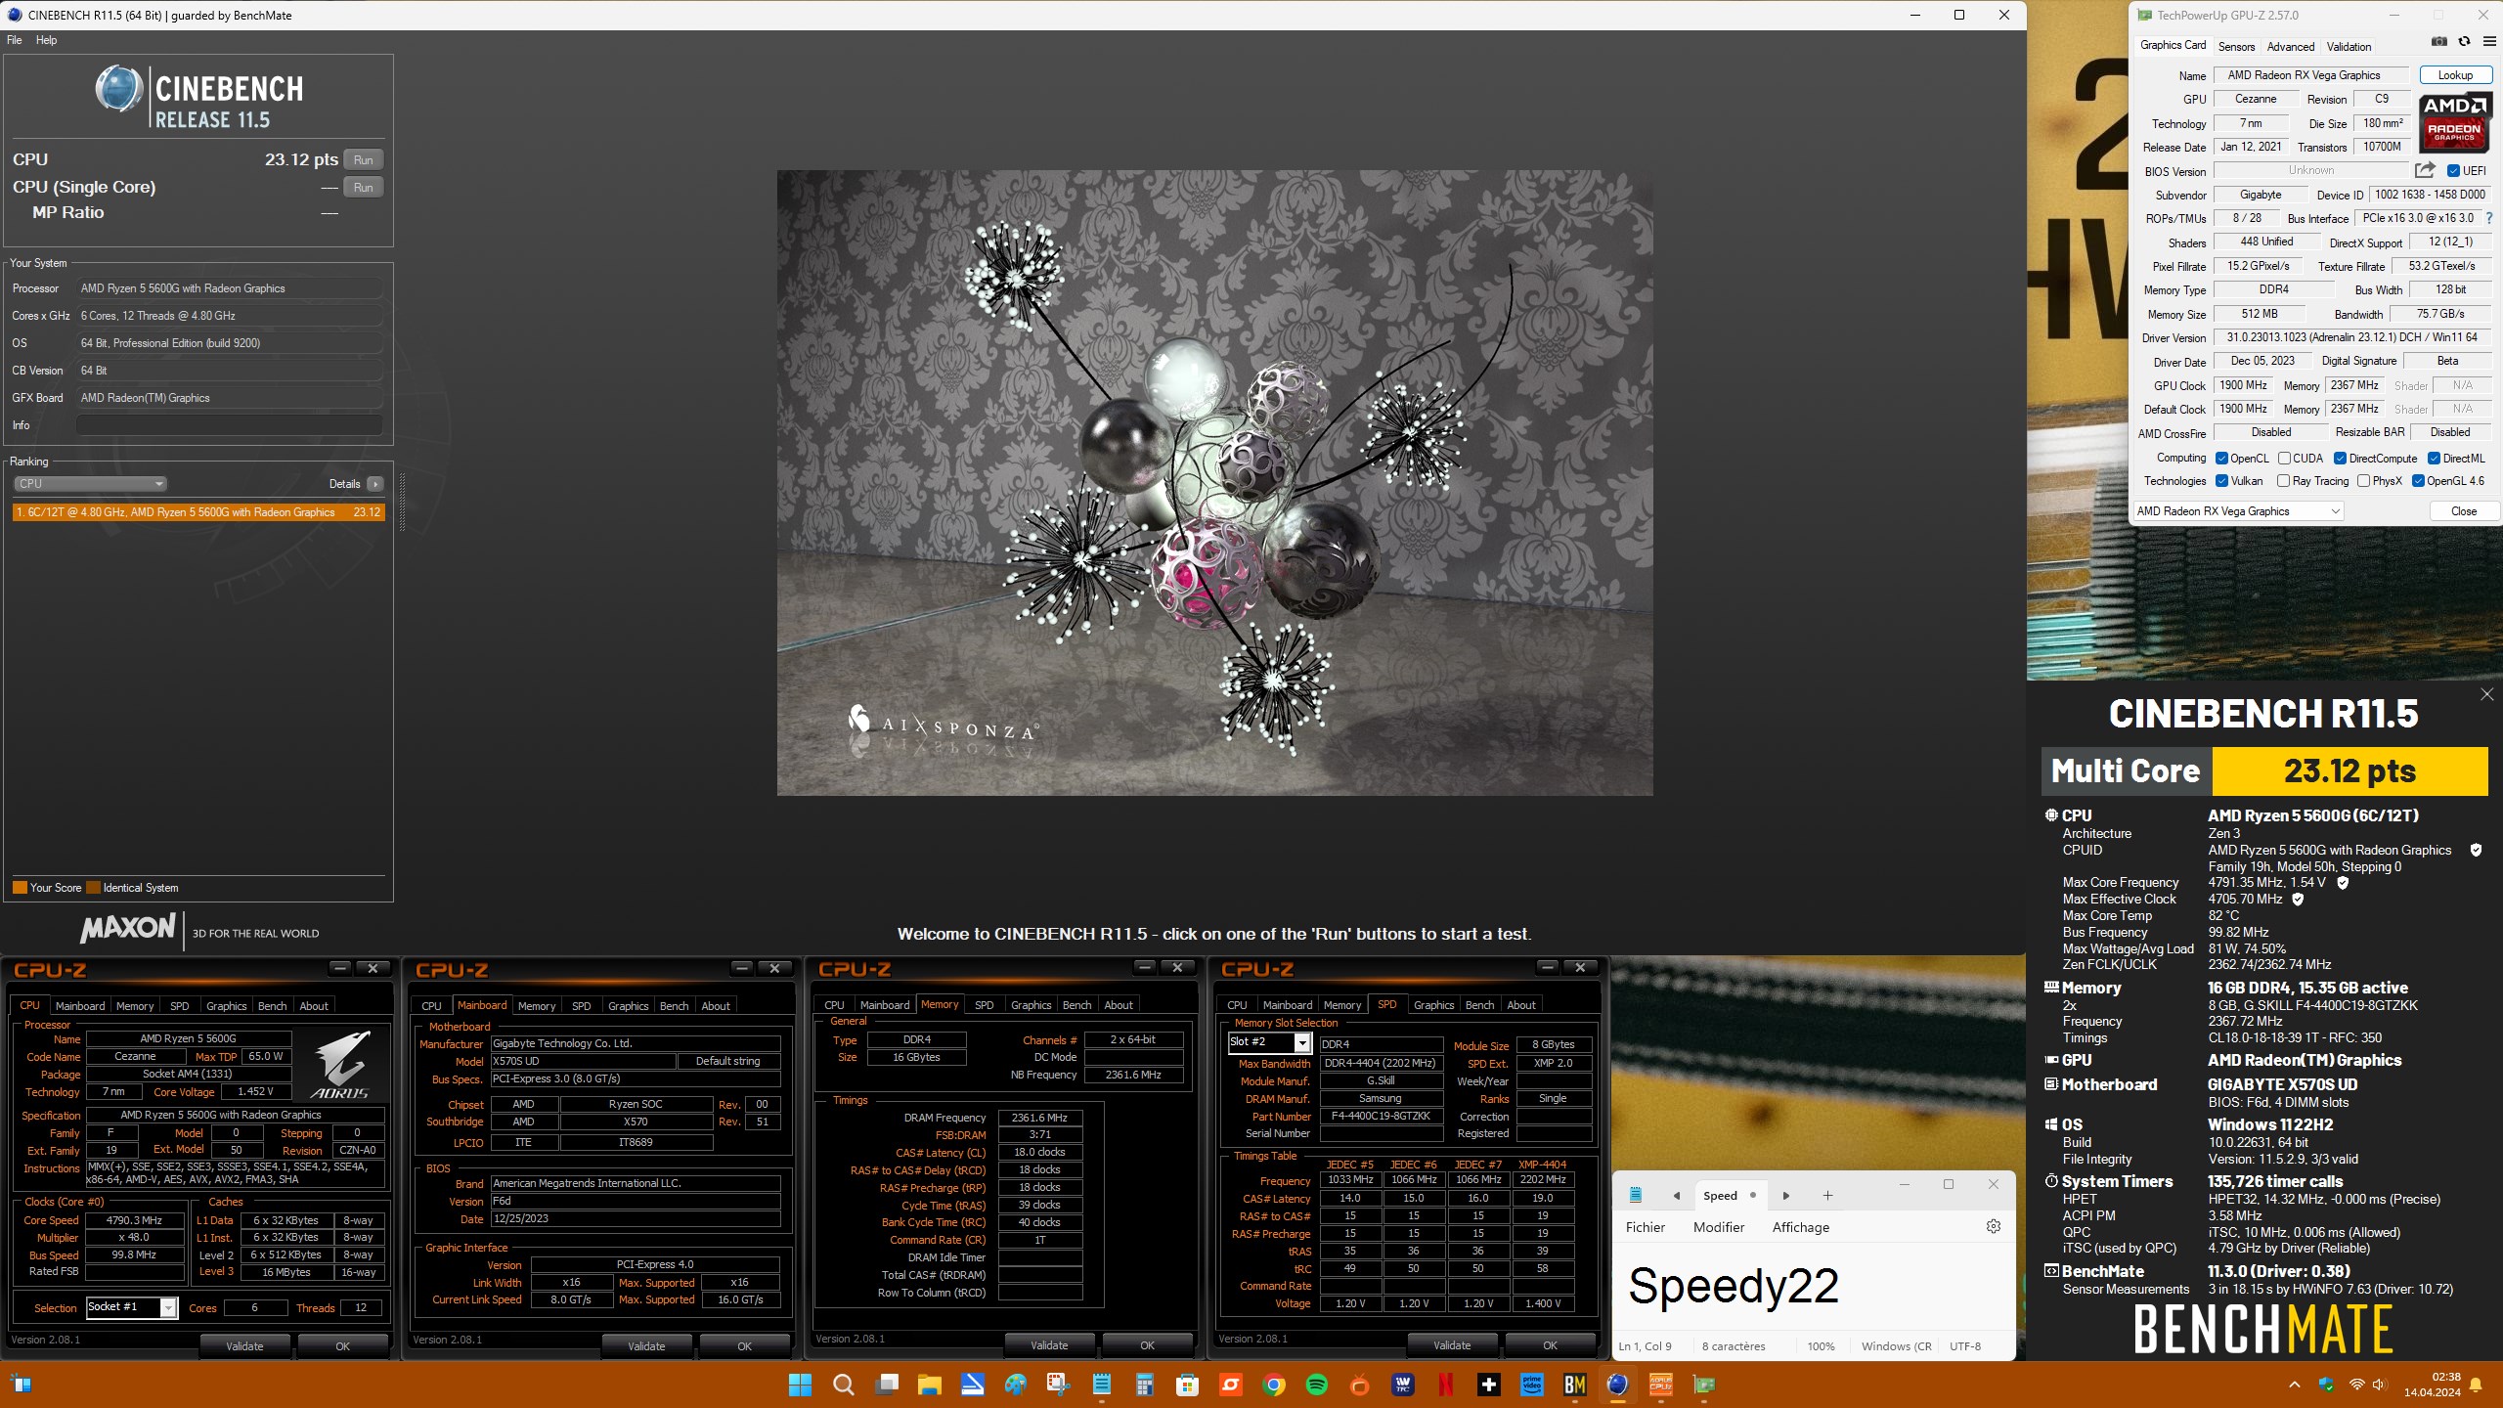Viewport: 2503px width, 1408px height.
Task: Toggle the DirectML checkbox
Action: [2434, 458]
